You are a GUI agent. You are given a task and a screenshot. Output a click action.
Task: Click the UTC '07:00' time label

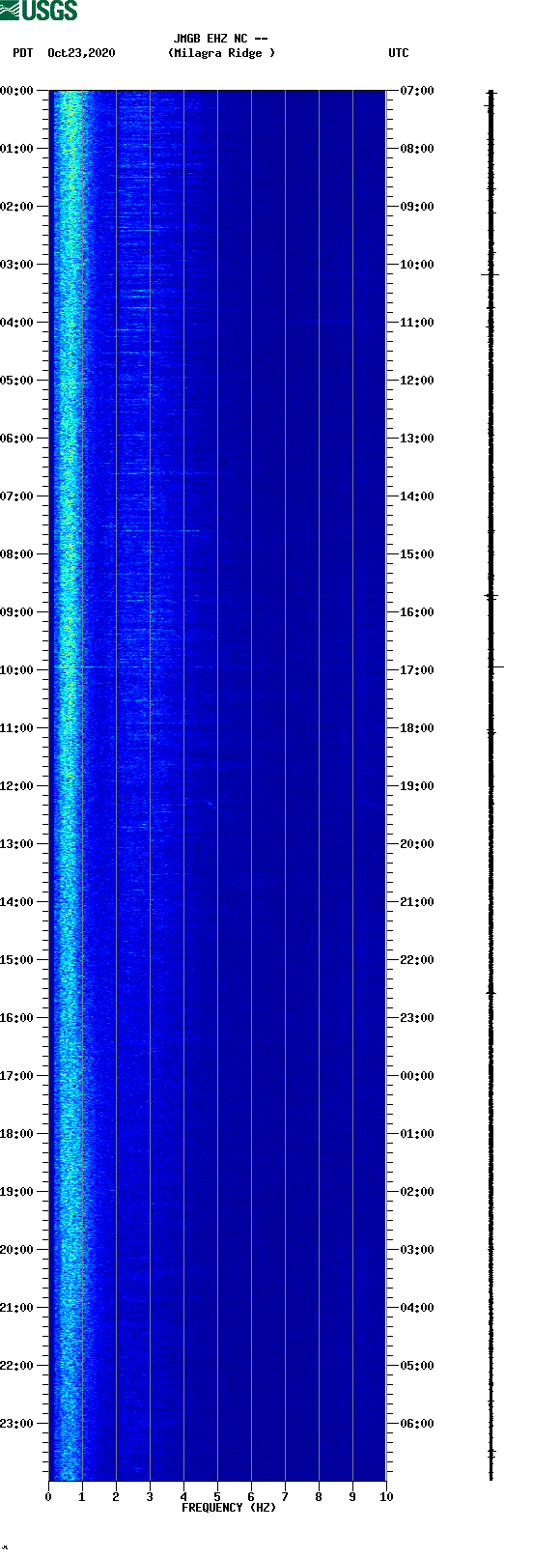tap(417, 91)
